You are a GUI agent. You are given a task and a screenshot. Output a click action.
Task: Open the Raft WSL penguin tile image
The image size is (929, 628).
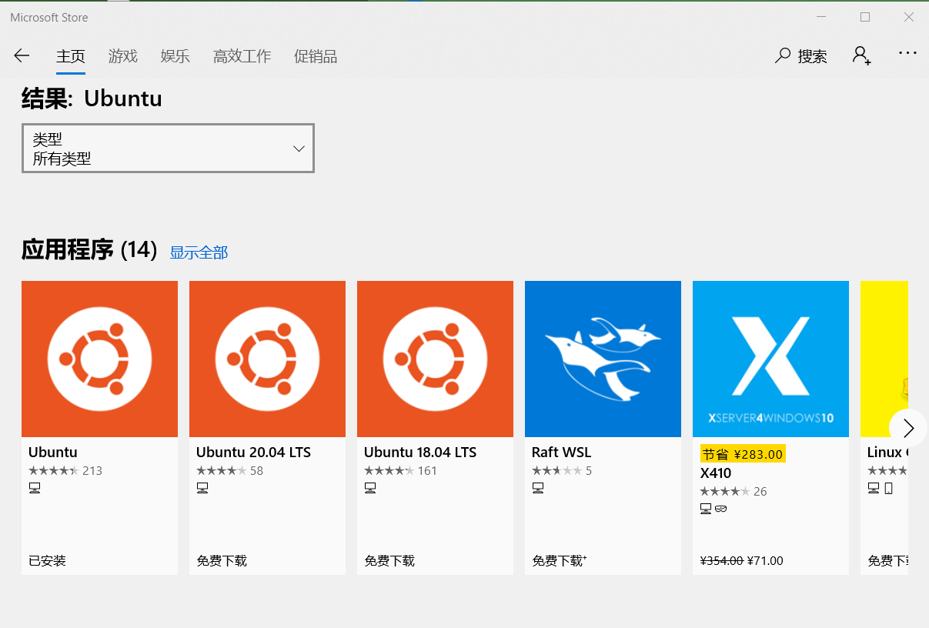[x=603, y=359]
